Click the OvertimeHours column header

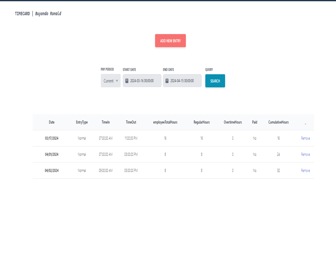pyautogui.click(x=232, y=122)
